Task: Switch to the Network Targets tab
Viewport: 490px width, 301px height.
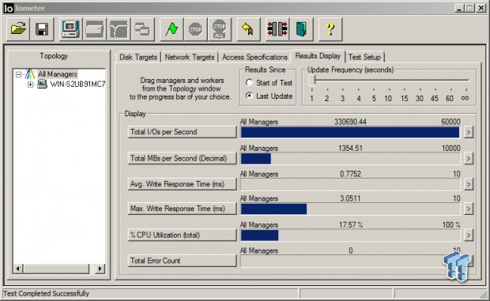Action: [190, 57]
